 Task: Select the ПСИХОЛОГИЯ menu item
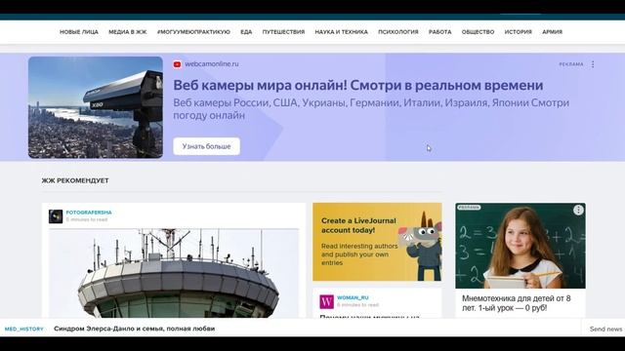coord(398,32)
